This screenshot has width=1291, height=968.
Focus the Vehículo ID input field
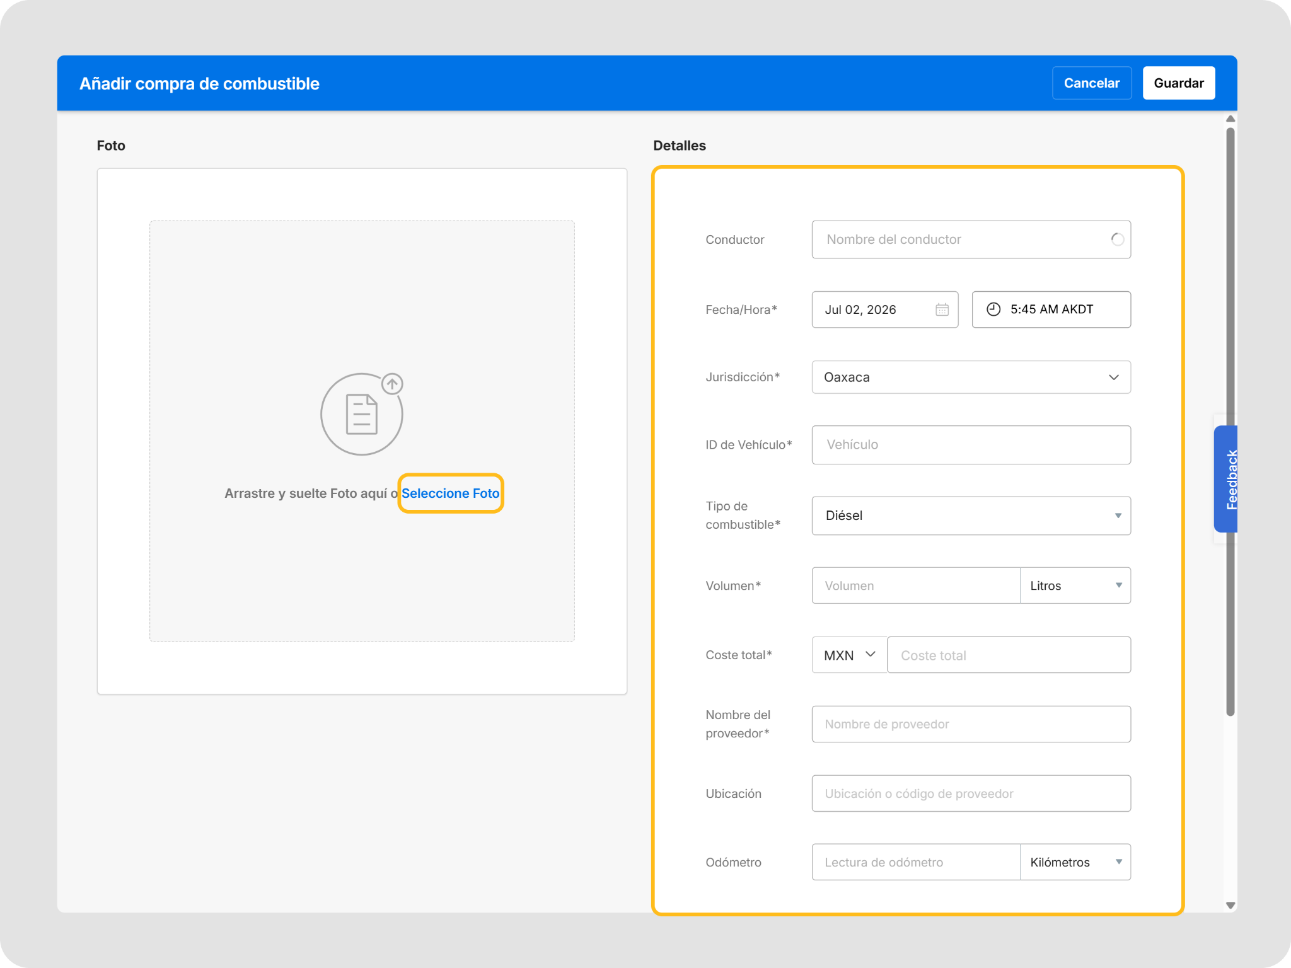[971, 445]
